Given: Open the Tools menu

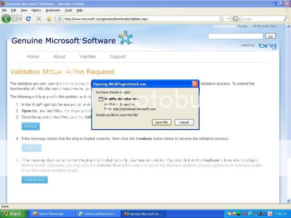Looking at the screenshot, I should tap(68, 11).
